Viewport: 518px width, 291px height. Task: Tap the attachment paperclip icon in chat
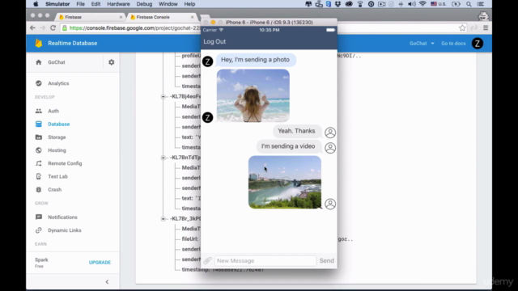(207, 260)
